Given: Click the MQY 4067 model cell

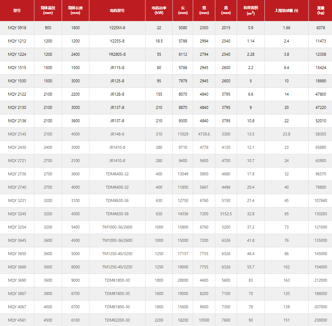Looking at the screenshot, I should coord(17,307).
